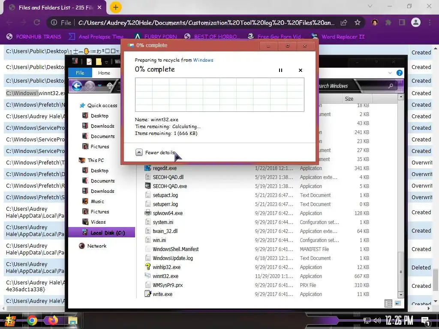This screenshot has width=439, height=329.
Task: Pause the recycle operation
Action: click(x=280, y=70)
